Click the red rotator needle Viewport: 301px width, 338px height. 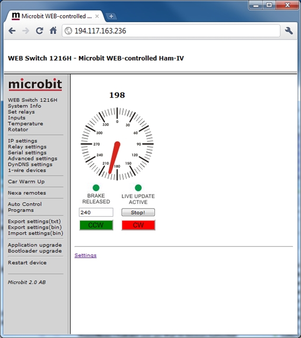click(x=114, y=157)
